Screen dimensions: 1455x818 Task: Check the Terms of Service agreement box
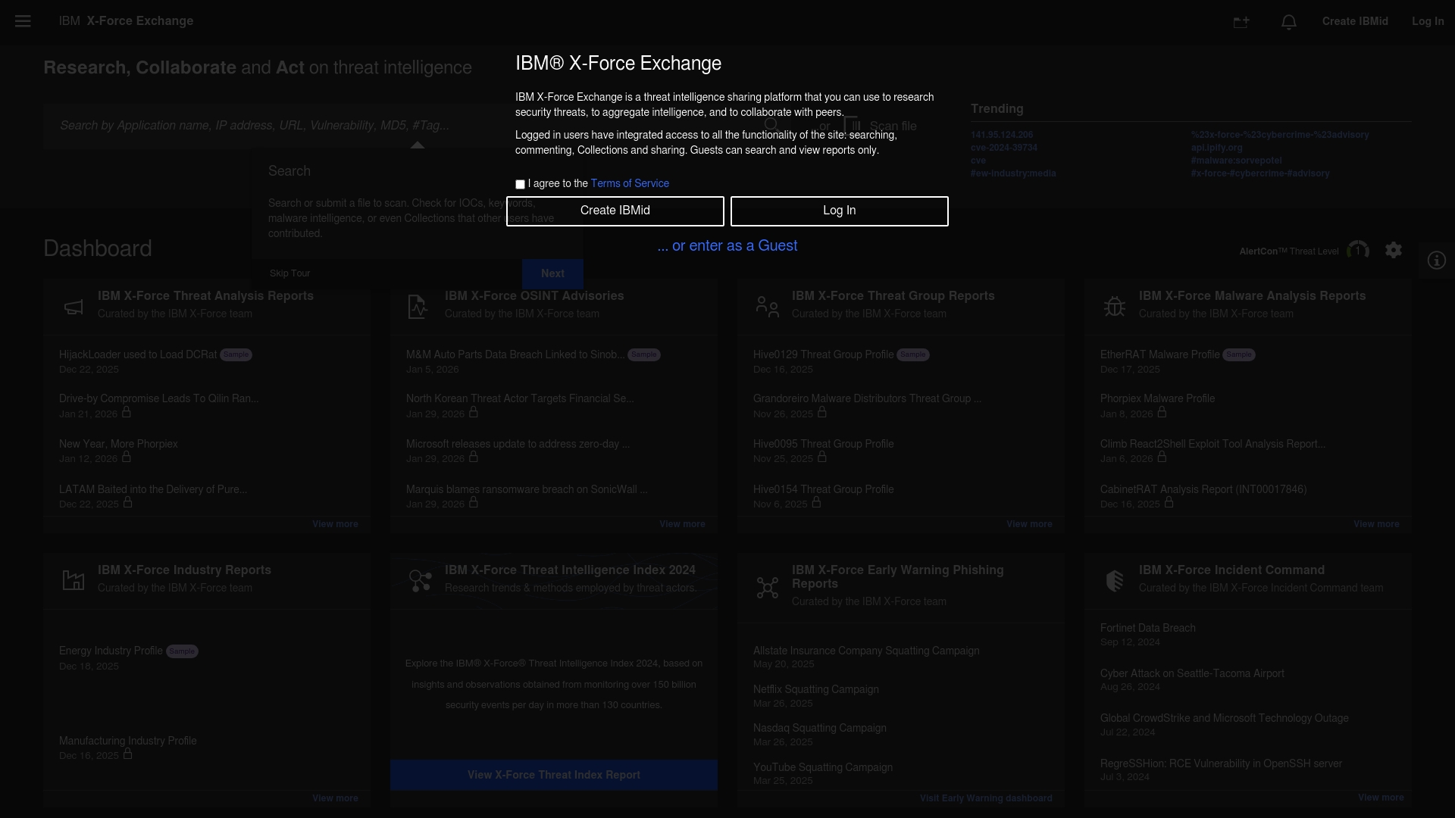tap(520, 184)
